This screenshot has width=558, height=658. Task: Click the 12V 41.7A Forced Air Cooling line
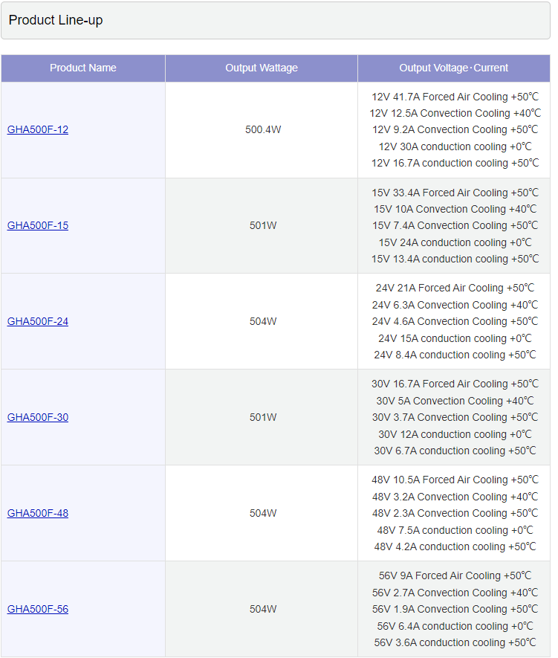pyautogui.click(x=455, y=97)
